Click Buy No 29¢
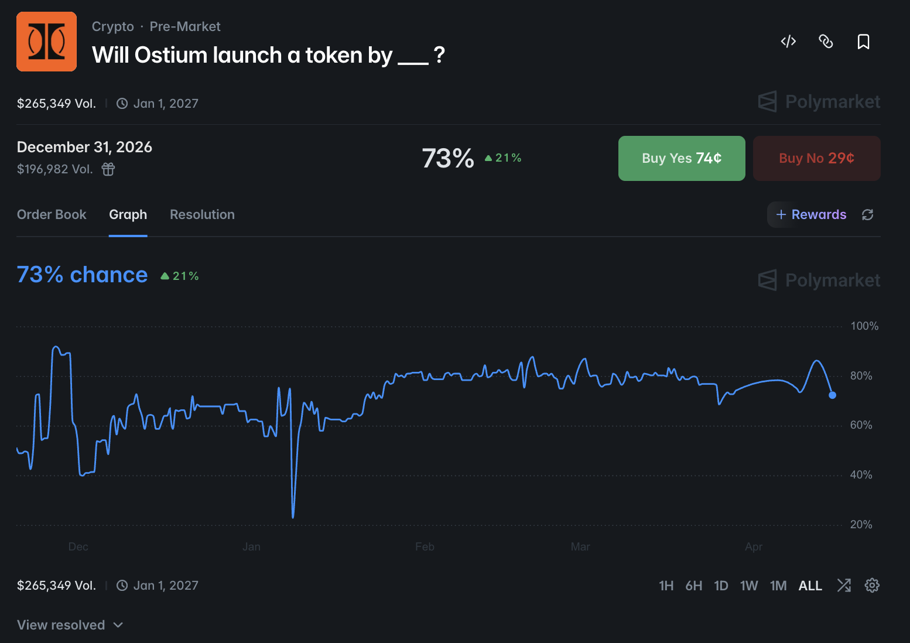This screenshot has height=643, width=910. [816, 158]
